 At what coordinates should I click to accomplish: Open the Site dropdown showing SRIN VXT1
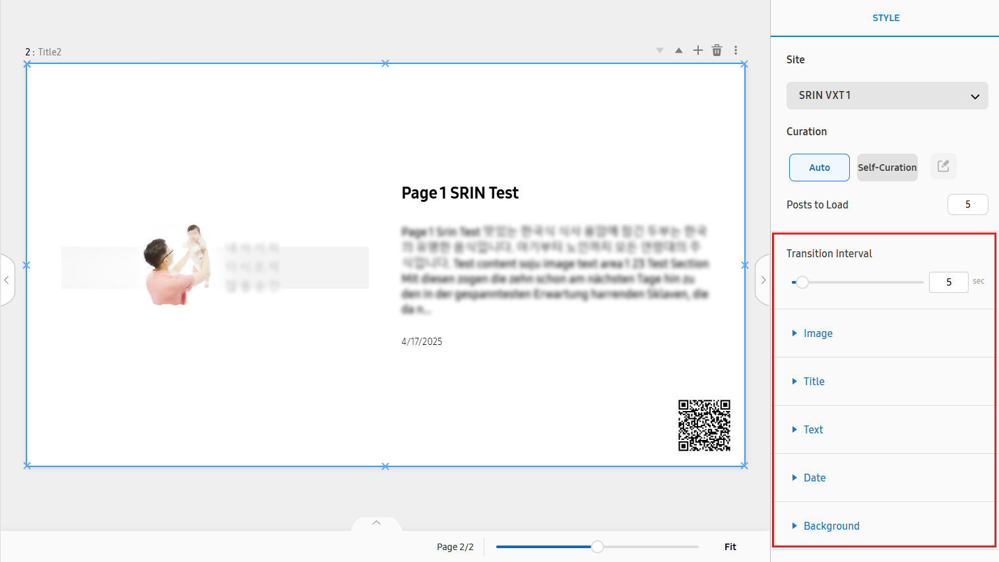[x=887, y=96]
